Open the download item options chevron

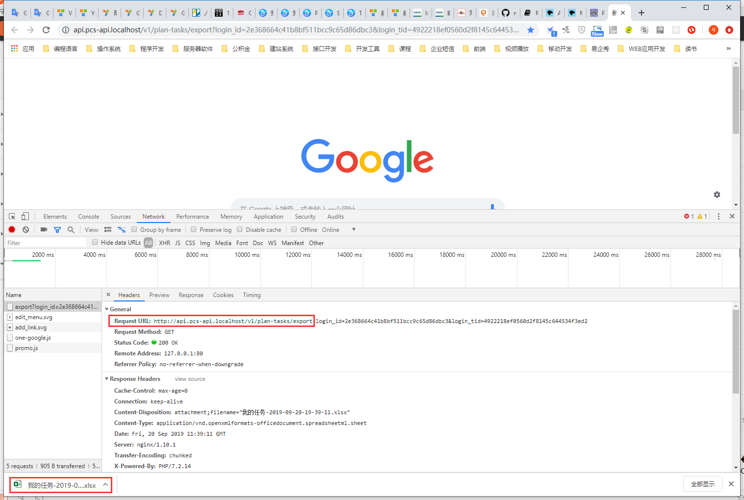(x=105, y=485)
